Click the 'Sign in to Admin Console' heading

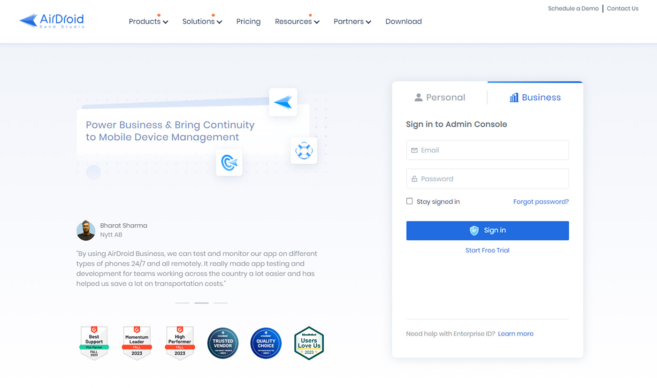[x=457, y=124]
